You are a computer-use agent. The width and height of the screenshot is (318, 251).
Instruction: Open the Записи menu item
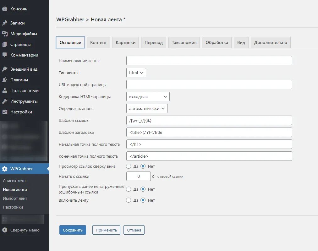[x=25, y=23]
